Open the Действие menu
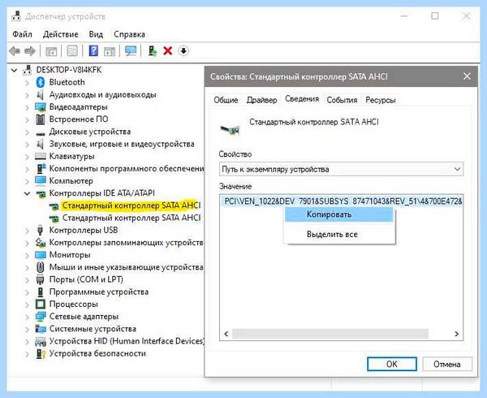The image size is (487, 398). 61,34
